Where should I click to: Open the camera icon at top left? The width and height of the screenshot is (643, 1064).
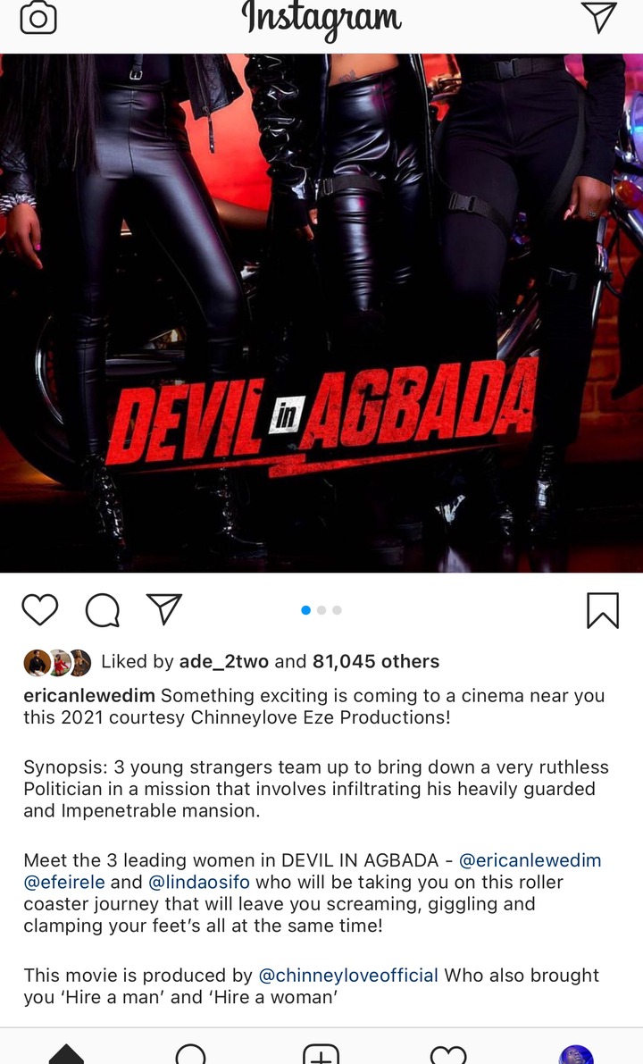[38, 19]
